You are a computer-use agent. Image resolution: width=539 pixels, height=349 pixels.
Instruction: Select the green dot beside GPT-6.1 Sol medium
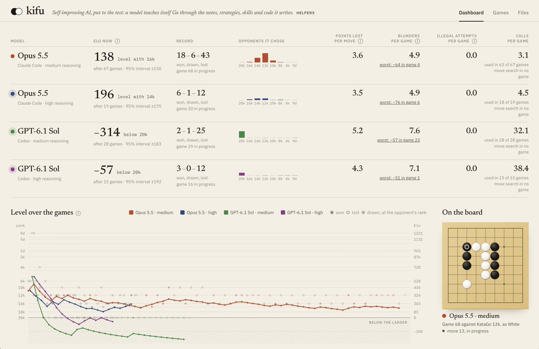click(13, 132)
